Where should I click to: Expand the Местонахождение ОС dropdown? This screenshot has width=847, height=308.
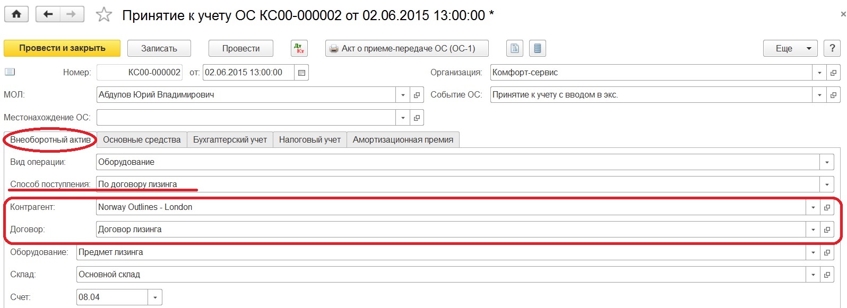403,118
